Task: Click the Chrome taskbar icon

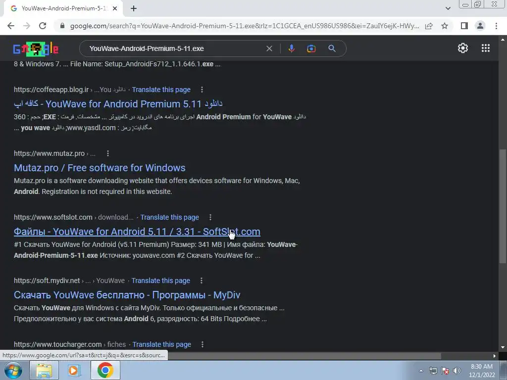Action: 105,370
